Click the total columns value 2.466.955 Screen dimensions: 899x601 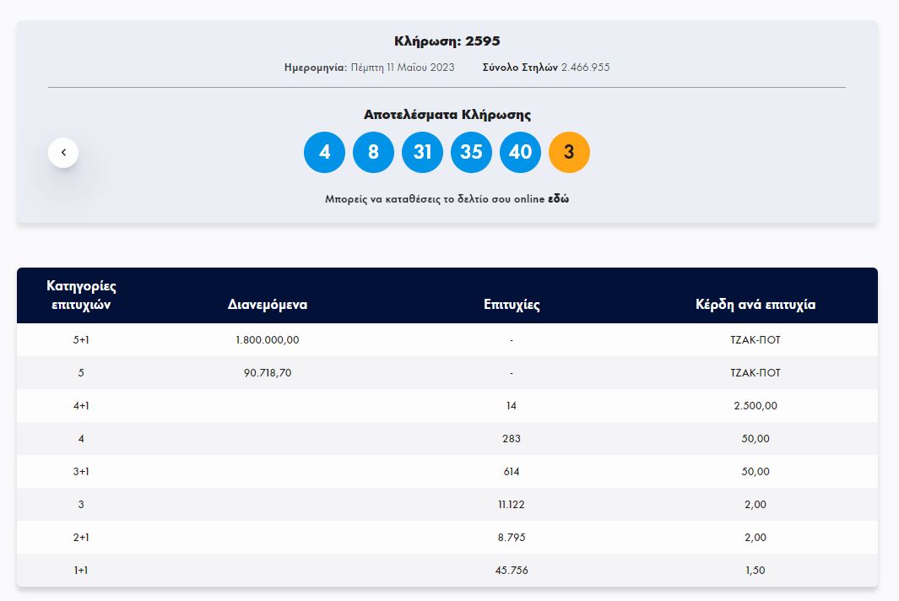pyautogui.click(x=585, y=68)
